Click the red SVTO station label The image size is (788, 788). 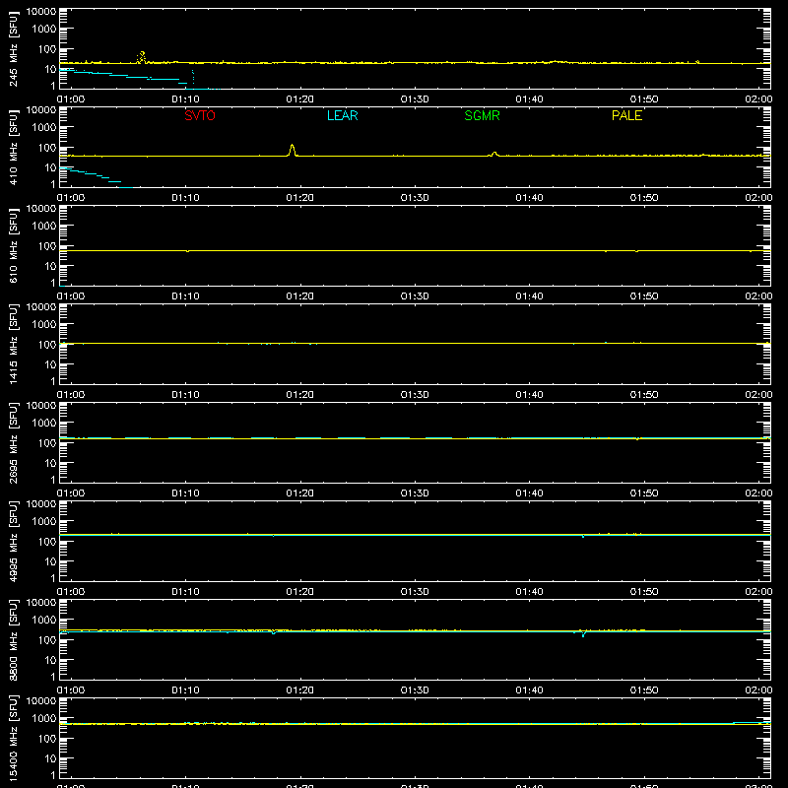tap(200, 115)
